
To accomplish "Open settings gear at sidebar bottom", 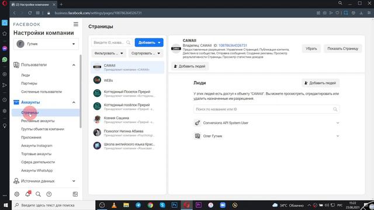I will (17, 194).
